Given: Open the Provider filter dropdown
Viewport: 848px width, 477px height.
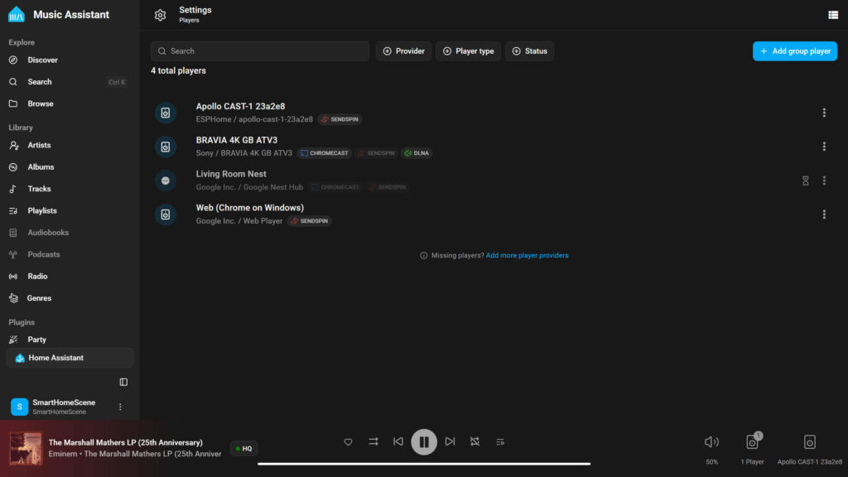Looking at the screenshot, I should [403, 51].
